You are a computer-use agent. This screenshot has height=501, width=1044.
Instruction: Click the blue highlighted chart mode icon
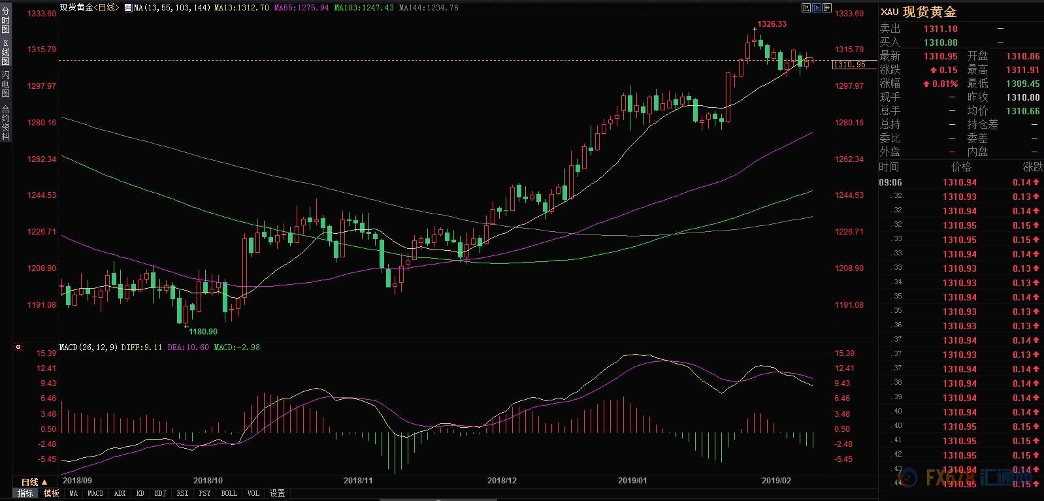(817, 8)
